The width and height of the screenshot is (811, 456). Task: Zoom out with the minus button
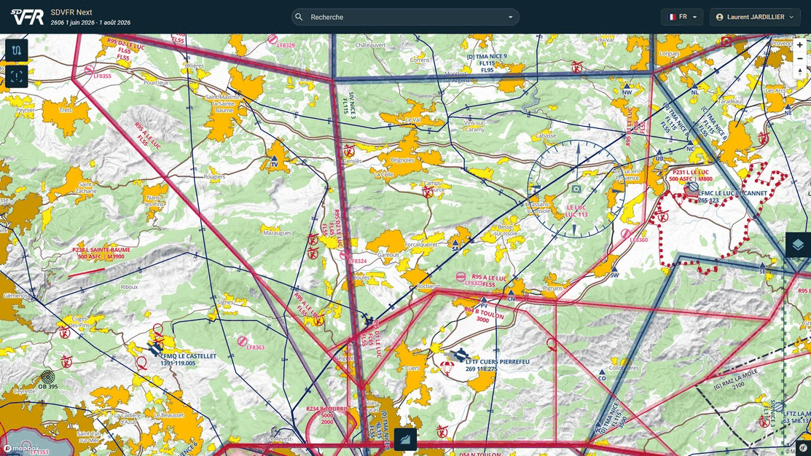point(799,58)
